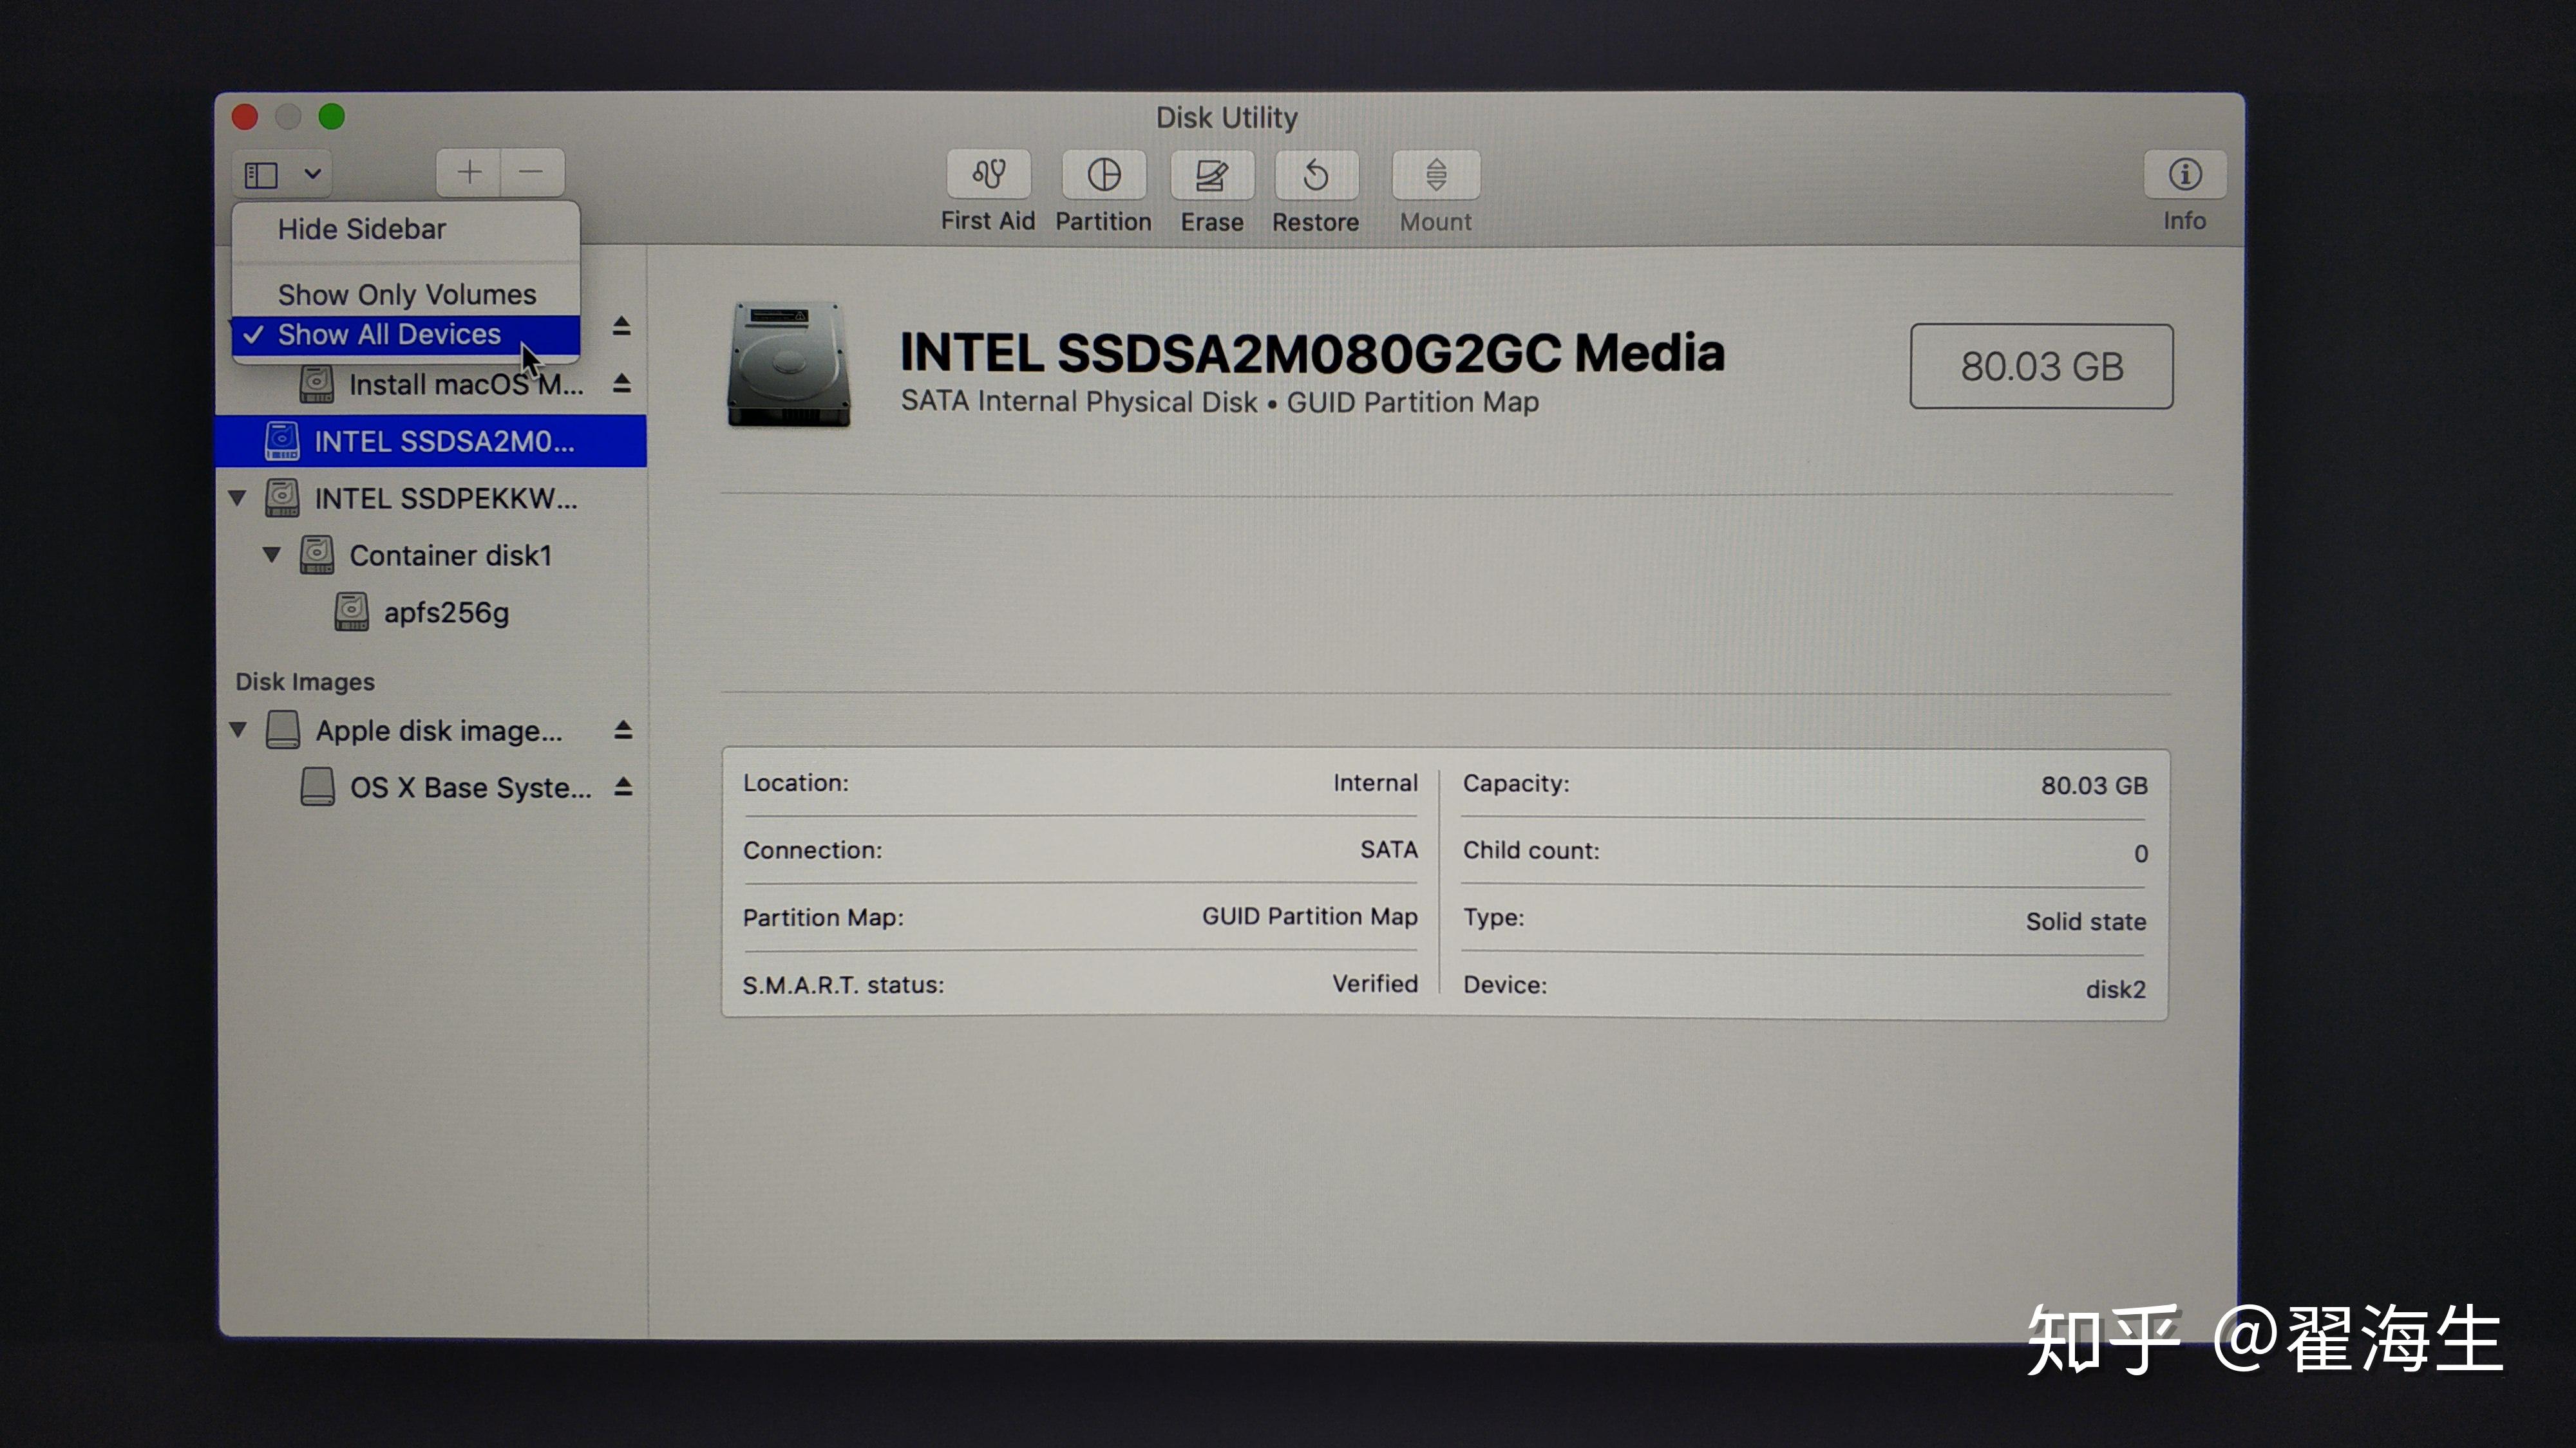Click the remove volume minus button
This screenshot has height=1448, width=2576.
[x=531, y=172]
